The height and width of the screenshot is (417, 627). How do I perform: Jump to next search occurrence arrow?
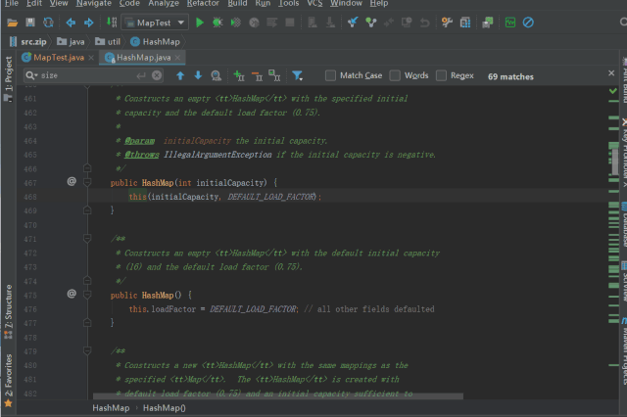[x=198, y=75]
